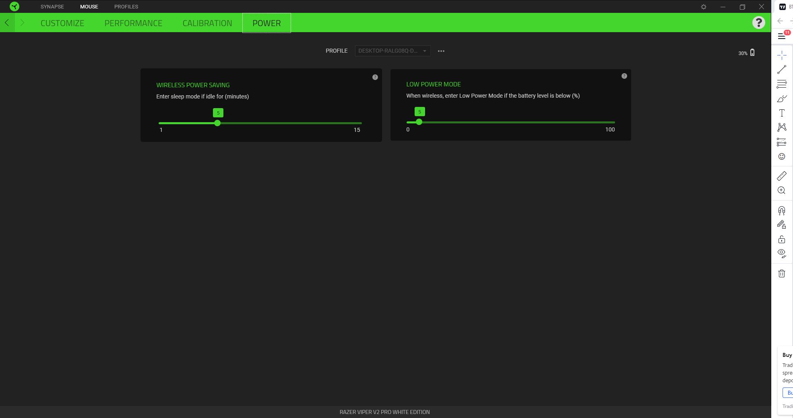Click the 30% battery status icon
Image resolution: width=793 pixels, height=418 pixels.
pos(752,53)
